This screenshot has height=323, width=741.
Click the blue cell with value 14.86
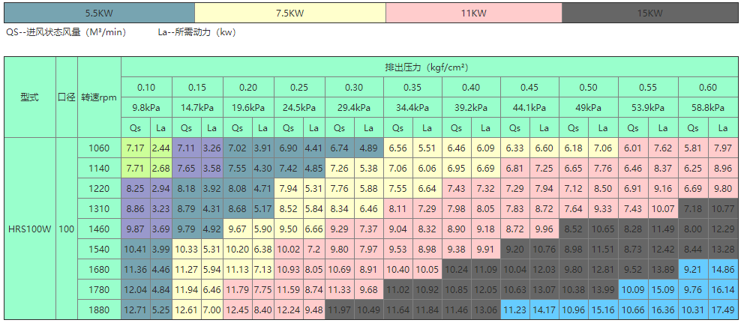coord(723,269)
